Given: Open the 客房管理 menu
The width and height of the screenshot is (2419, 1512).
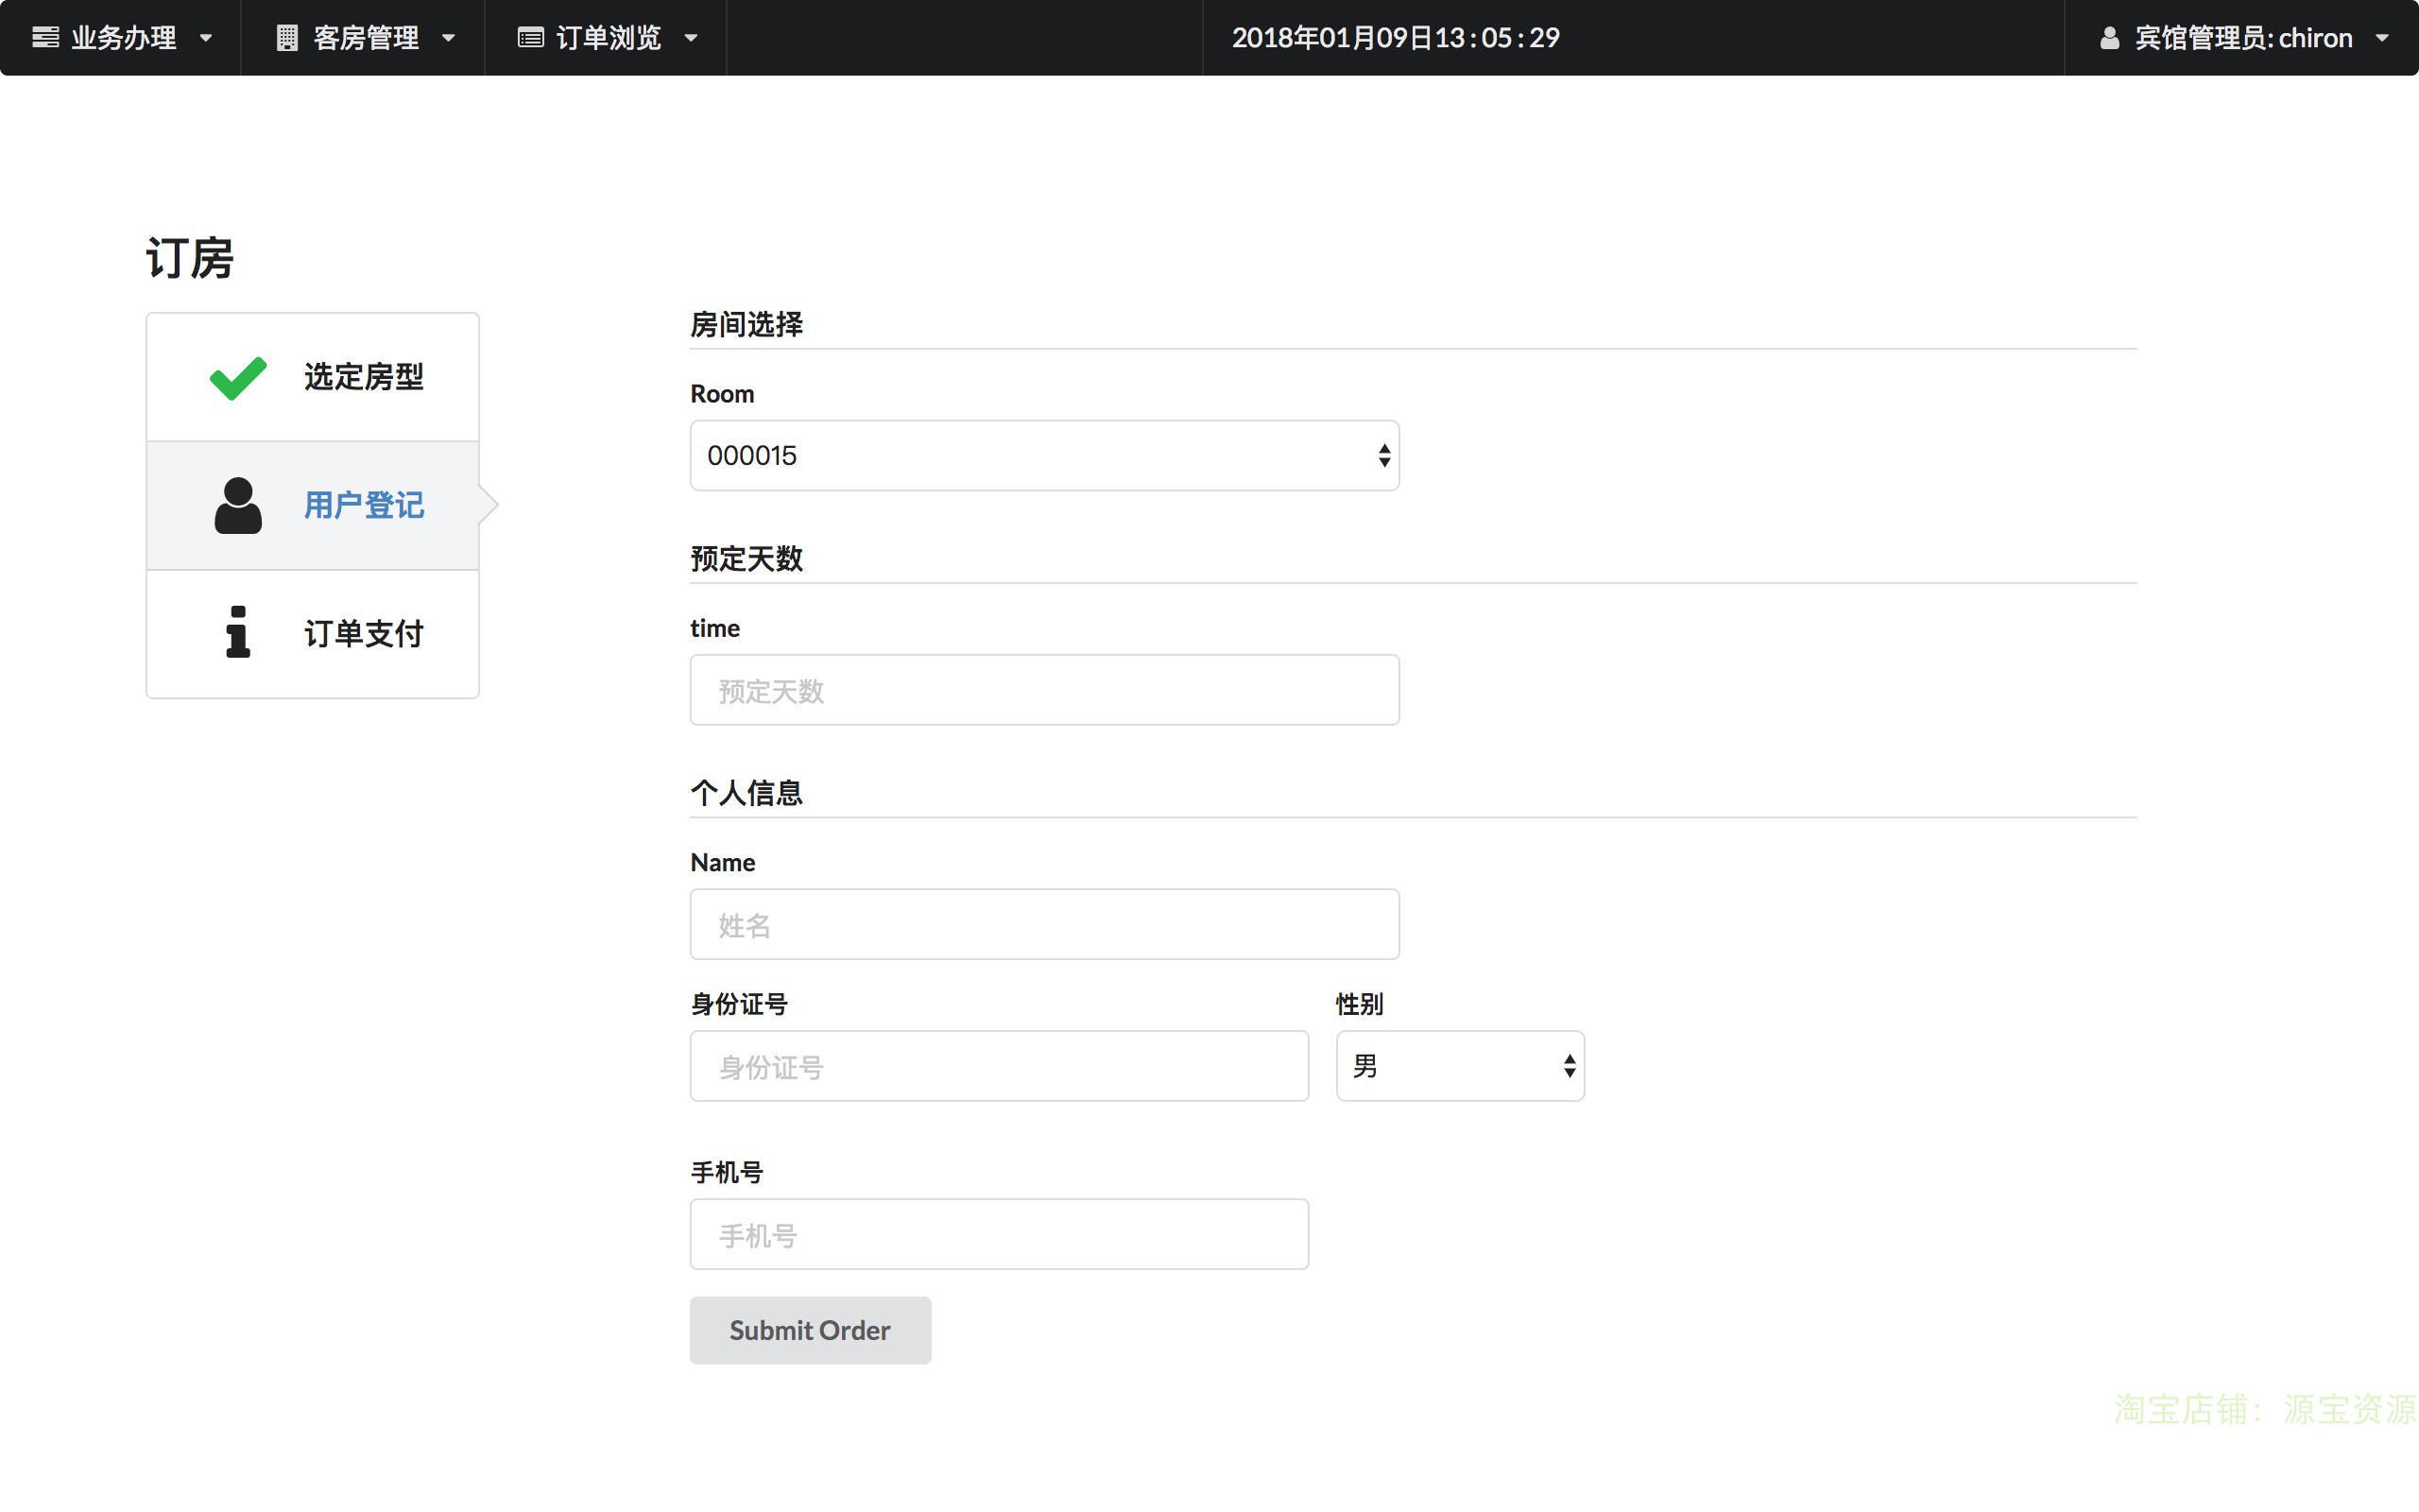Looking at the screenshot, I should click(366, 38).
